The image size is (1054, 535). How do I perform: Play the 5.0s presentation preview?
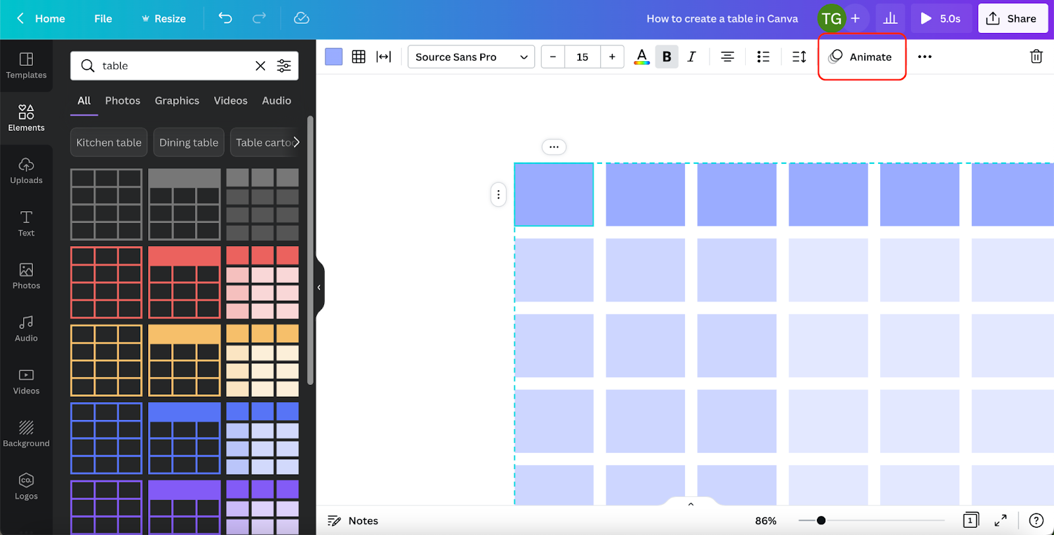point(941,18)
